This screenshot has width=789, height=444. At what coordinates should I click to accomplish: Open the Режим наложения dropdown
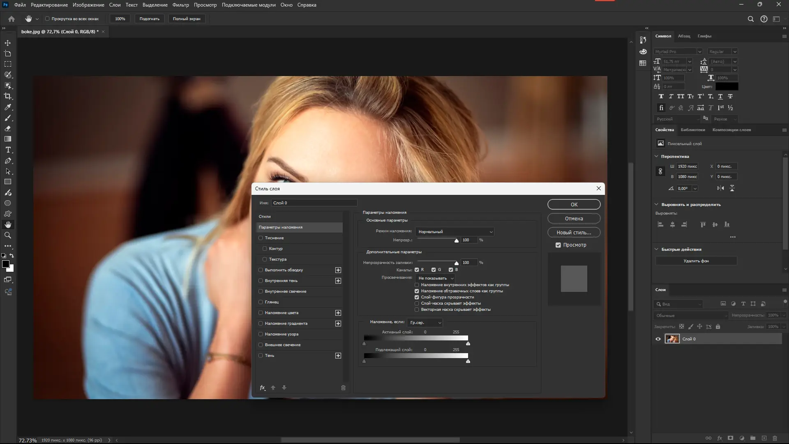[x=454, y=232]
